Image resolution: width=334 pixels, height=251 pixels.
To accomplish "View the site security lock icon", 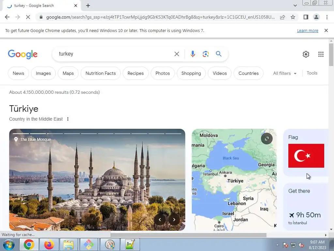I will click(x=41, y=17).
